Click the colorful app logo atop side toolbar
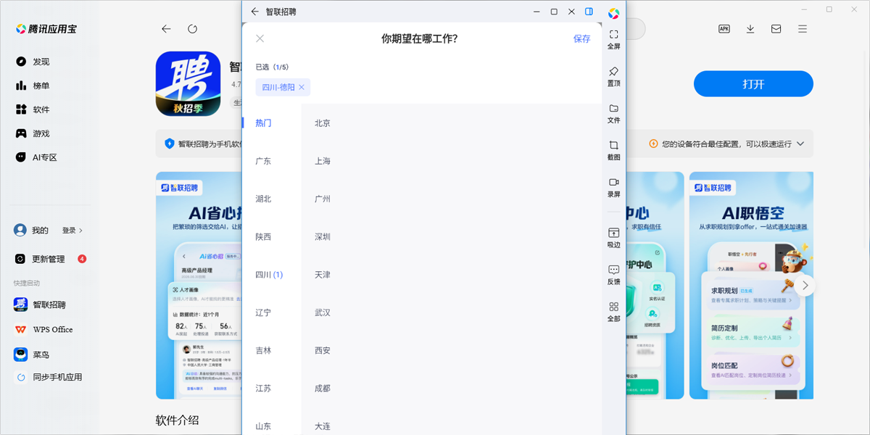 613,13
